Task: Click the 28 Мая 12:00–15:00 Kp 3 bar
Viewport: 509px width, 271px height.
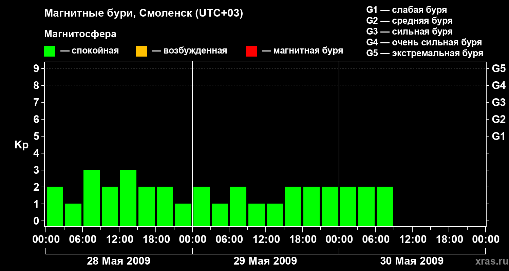Action: (x=128, y=198)
